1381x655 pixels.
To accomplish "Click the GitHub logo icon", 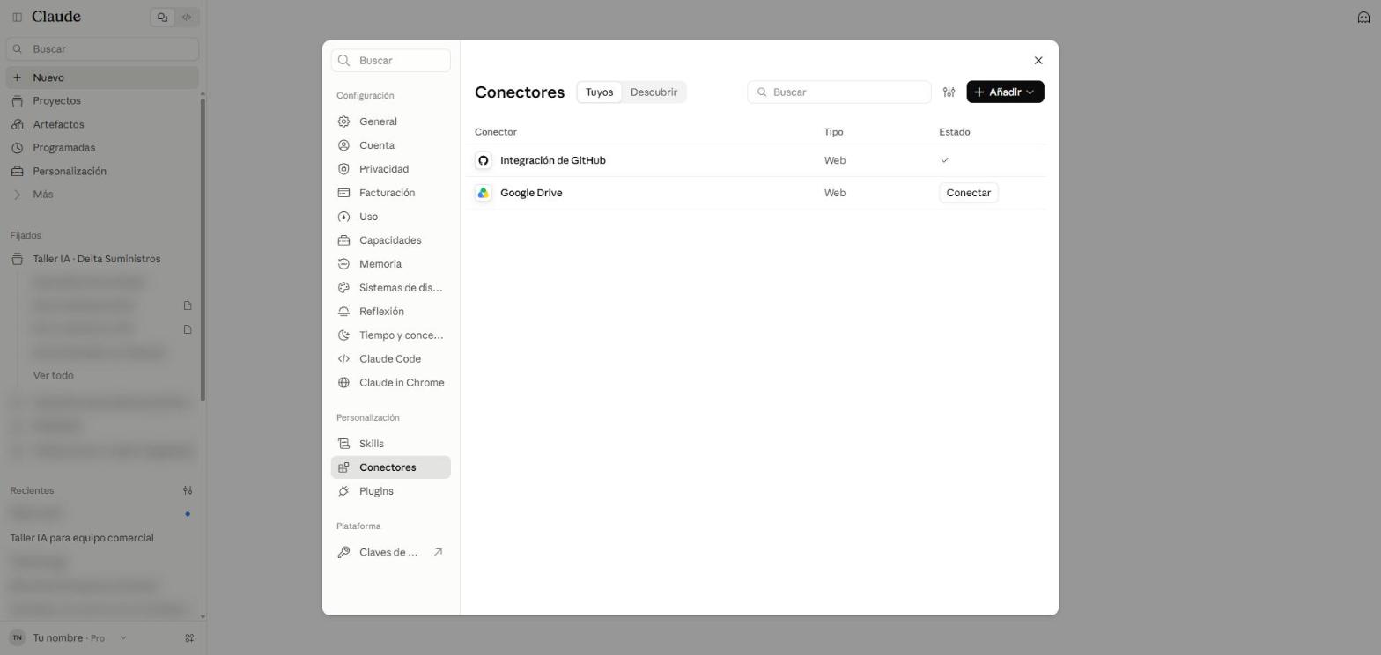I will pos(483,160).
